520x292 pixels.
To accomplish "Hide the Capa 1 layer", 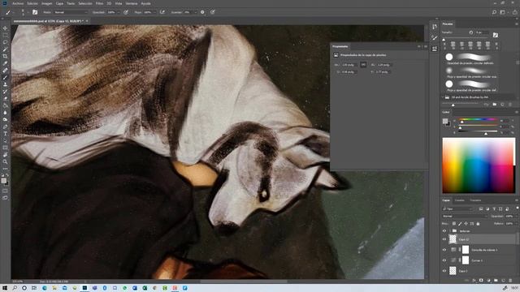I will click(444, 271).
